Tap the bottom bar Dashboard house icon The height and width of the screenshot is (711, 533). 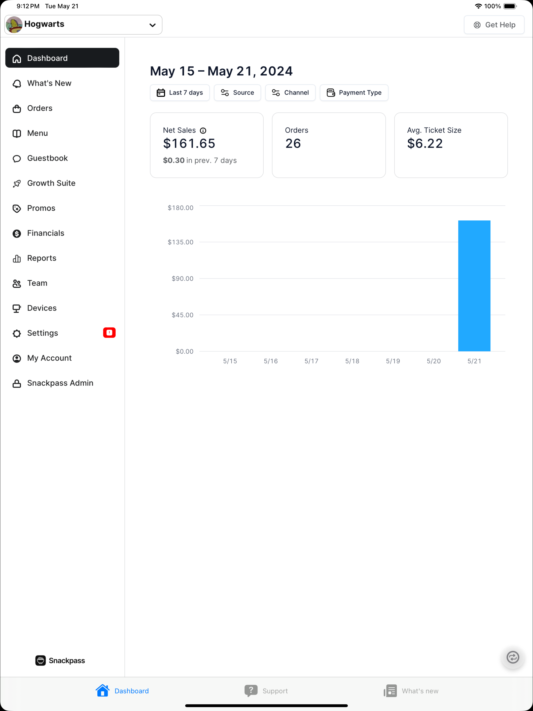pyautogui.click(x=103, y=690)
